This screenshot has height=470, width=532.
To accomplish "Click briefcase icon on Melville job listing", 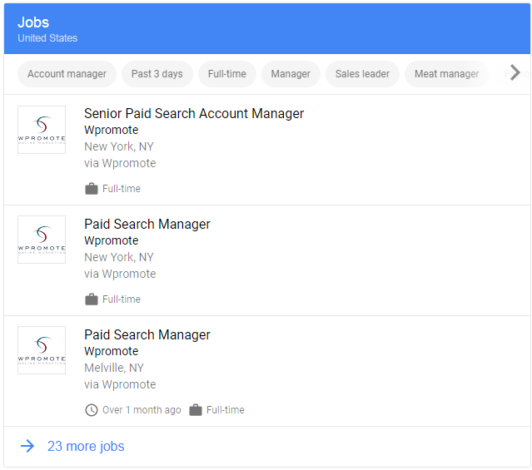I will pyautogui.click(x=196, y=409).
